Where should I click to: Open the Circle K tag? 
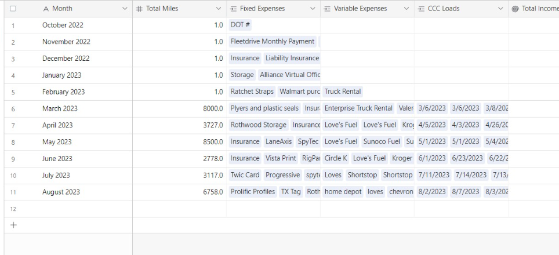point(336,158)
